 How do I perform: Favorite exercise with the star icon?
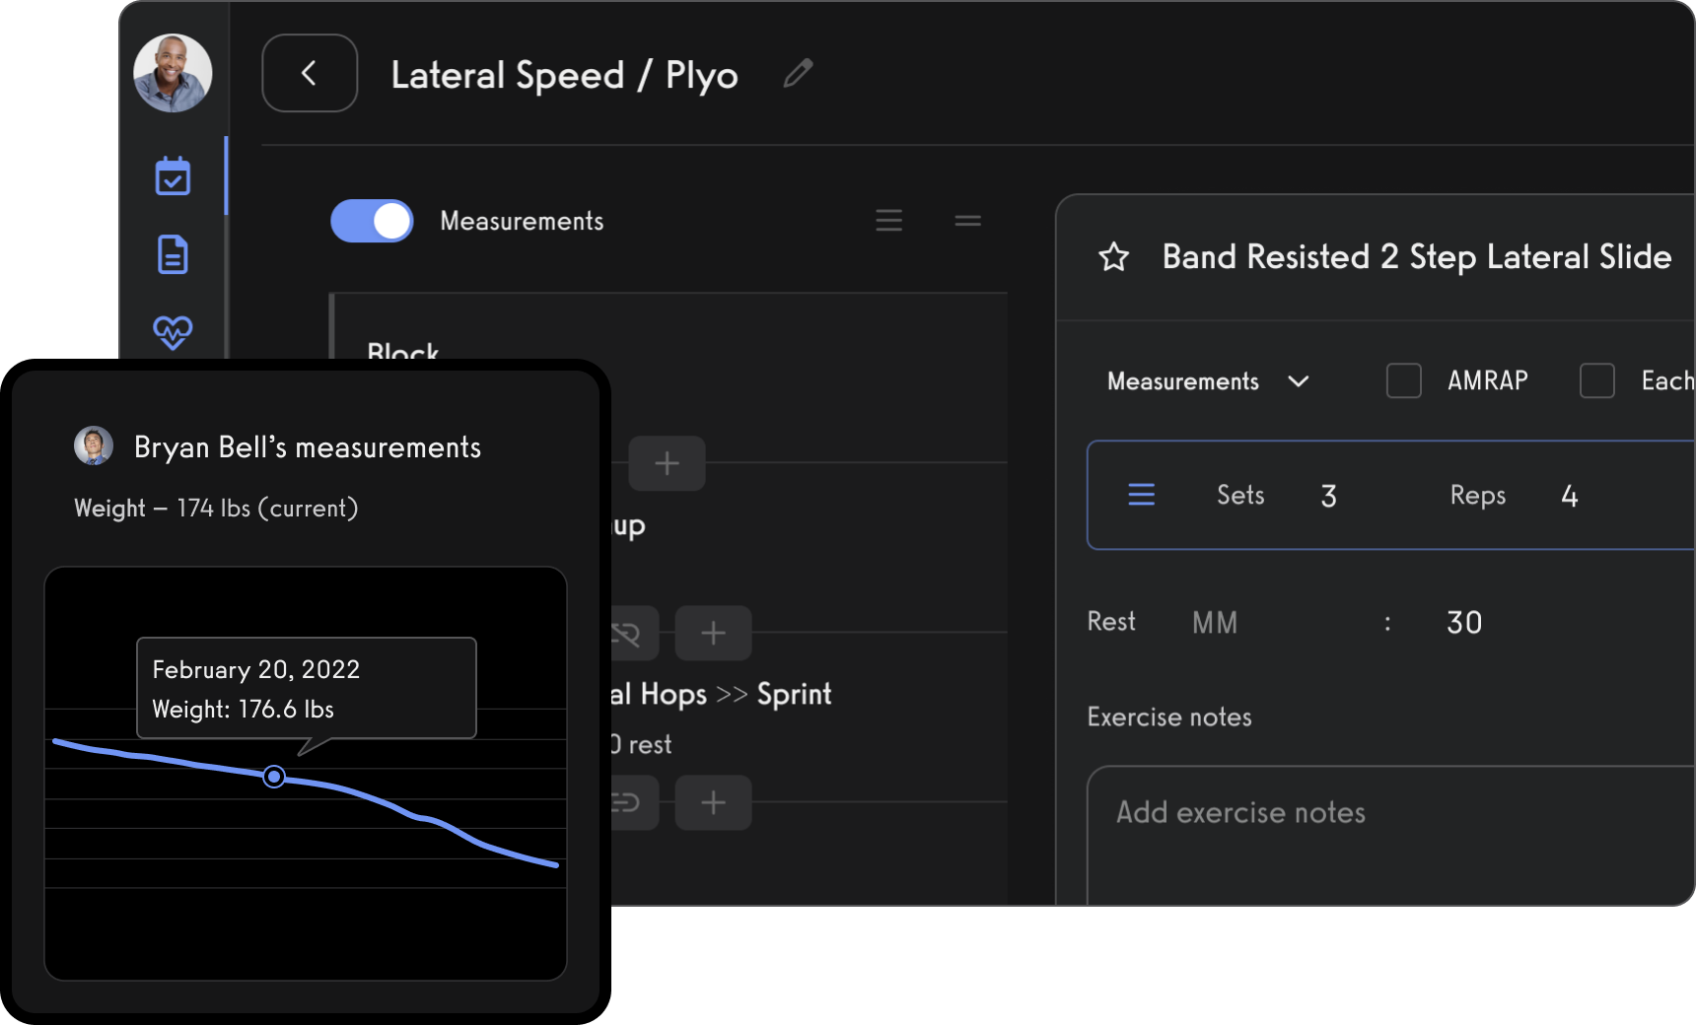[x=1114, y=256]
